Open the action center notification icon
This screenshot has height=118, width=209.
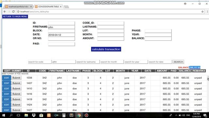click(x=205, y=115)
